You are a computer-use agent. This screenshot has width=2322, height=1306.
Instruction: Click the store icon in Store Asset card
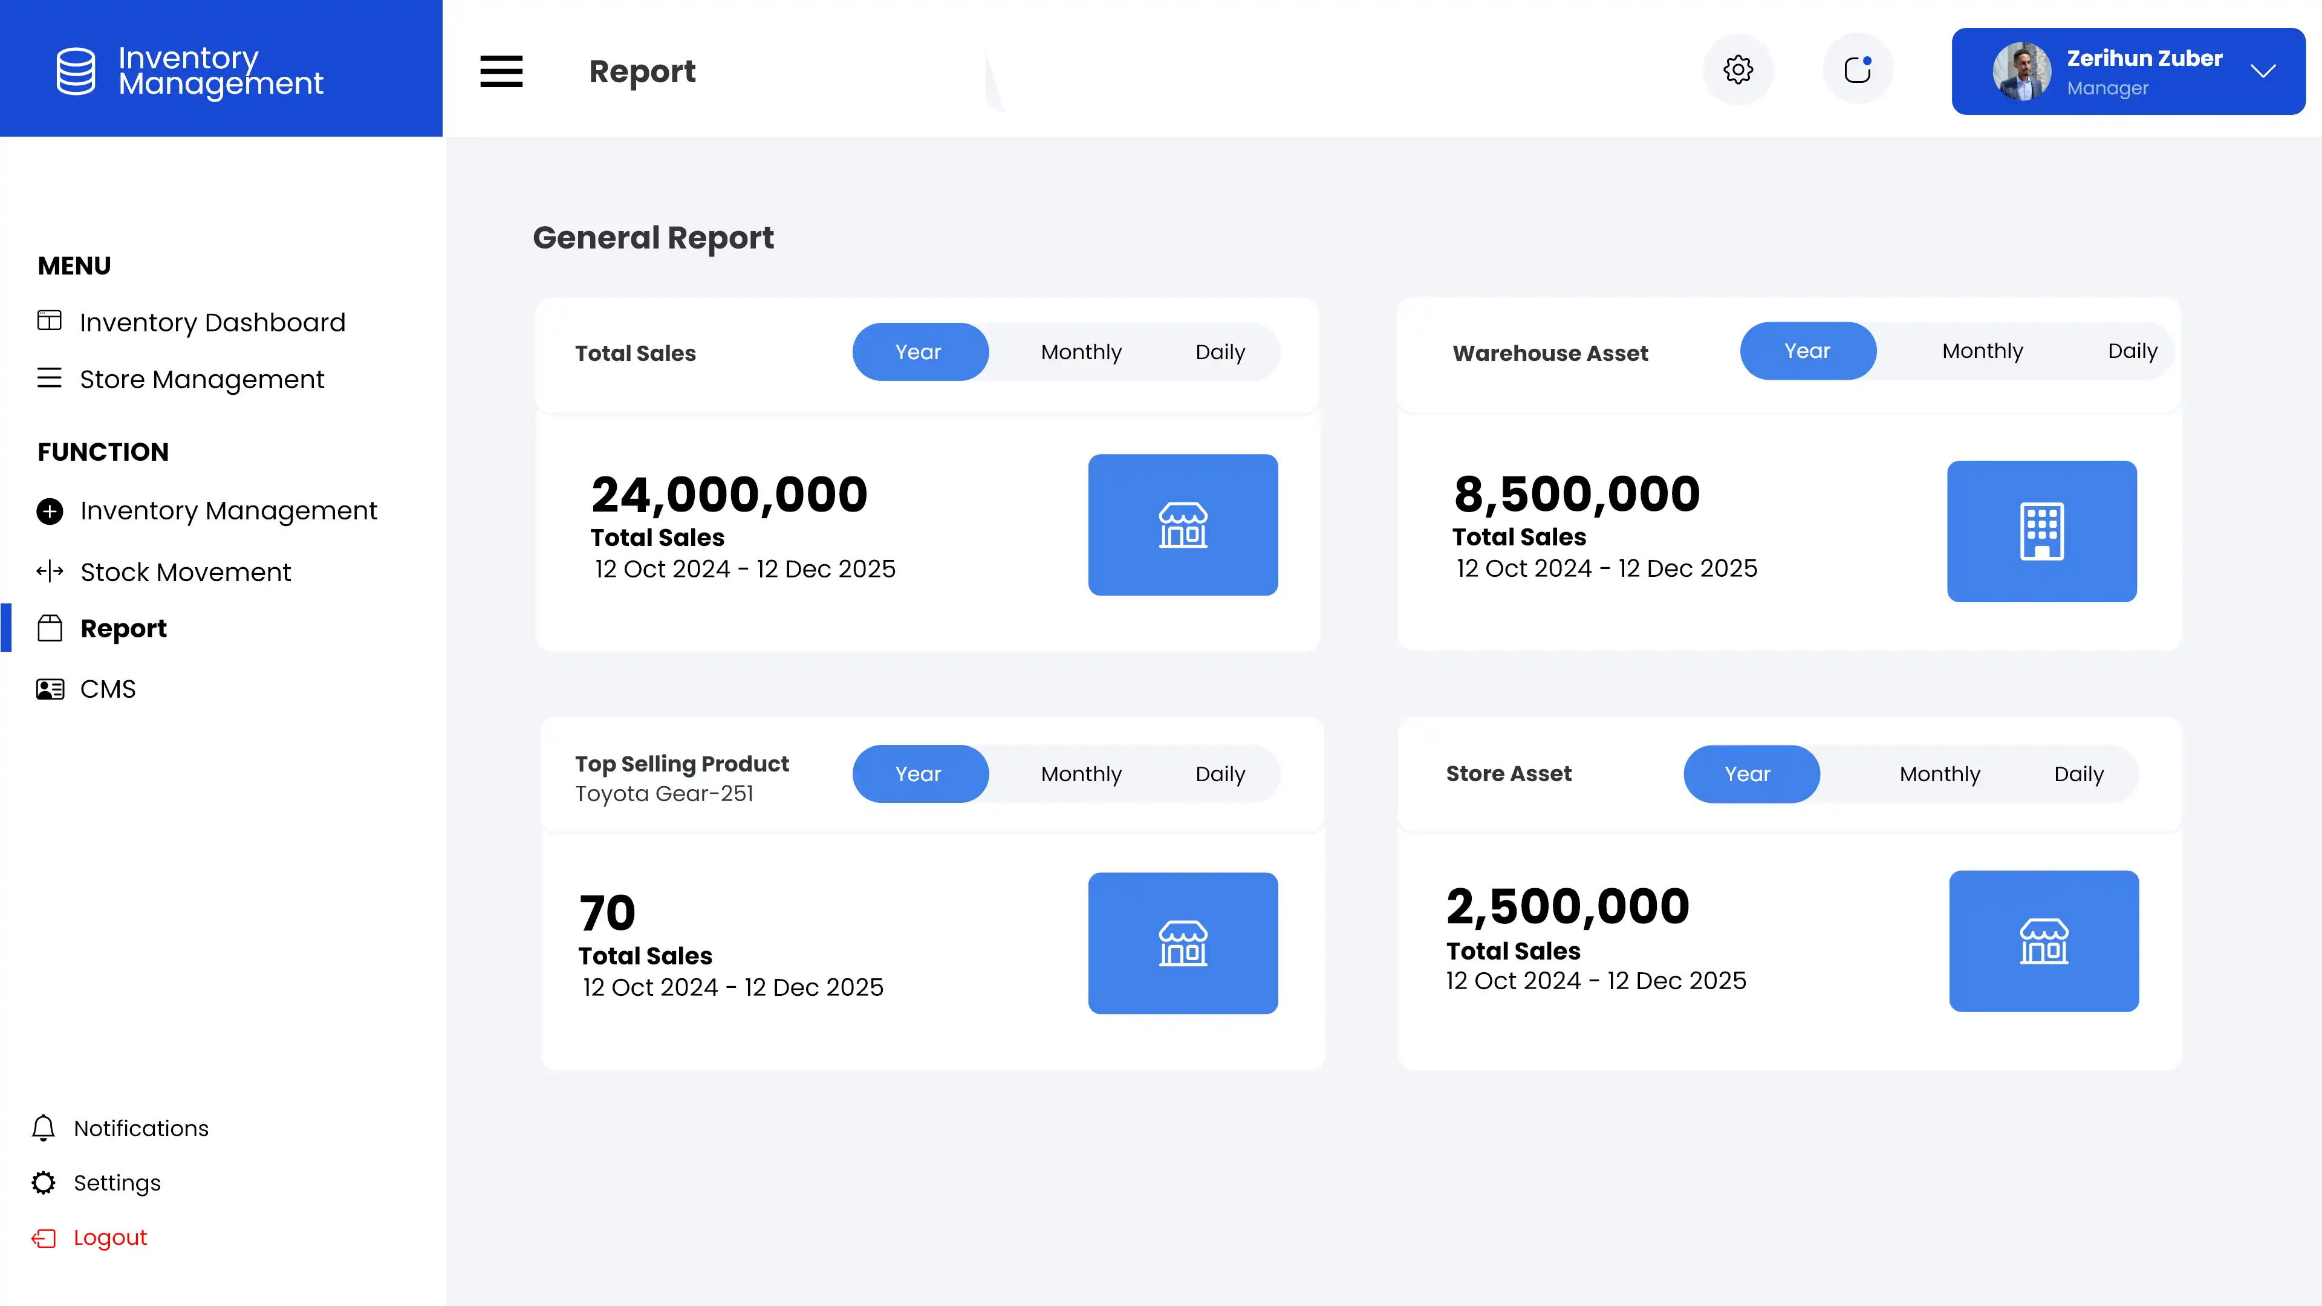coord(2043,941)
